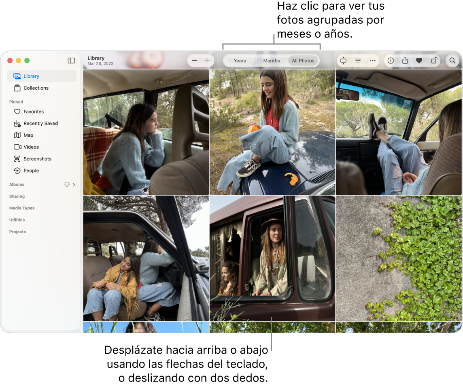Open the more options ellipsis menu
Screen dimensions: 463x386
pyautogui.click(x=372, y=61)
